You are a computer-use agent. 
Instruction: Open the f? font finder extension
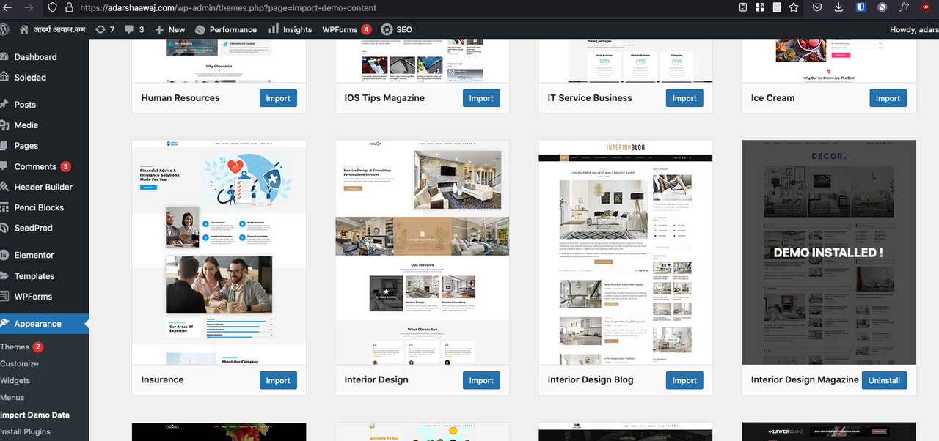[x=905, y=7]
